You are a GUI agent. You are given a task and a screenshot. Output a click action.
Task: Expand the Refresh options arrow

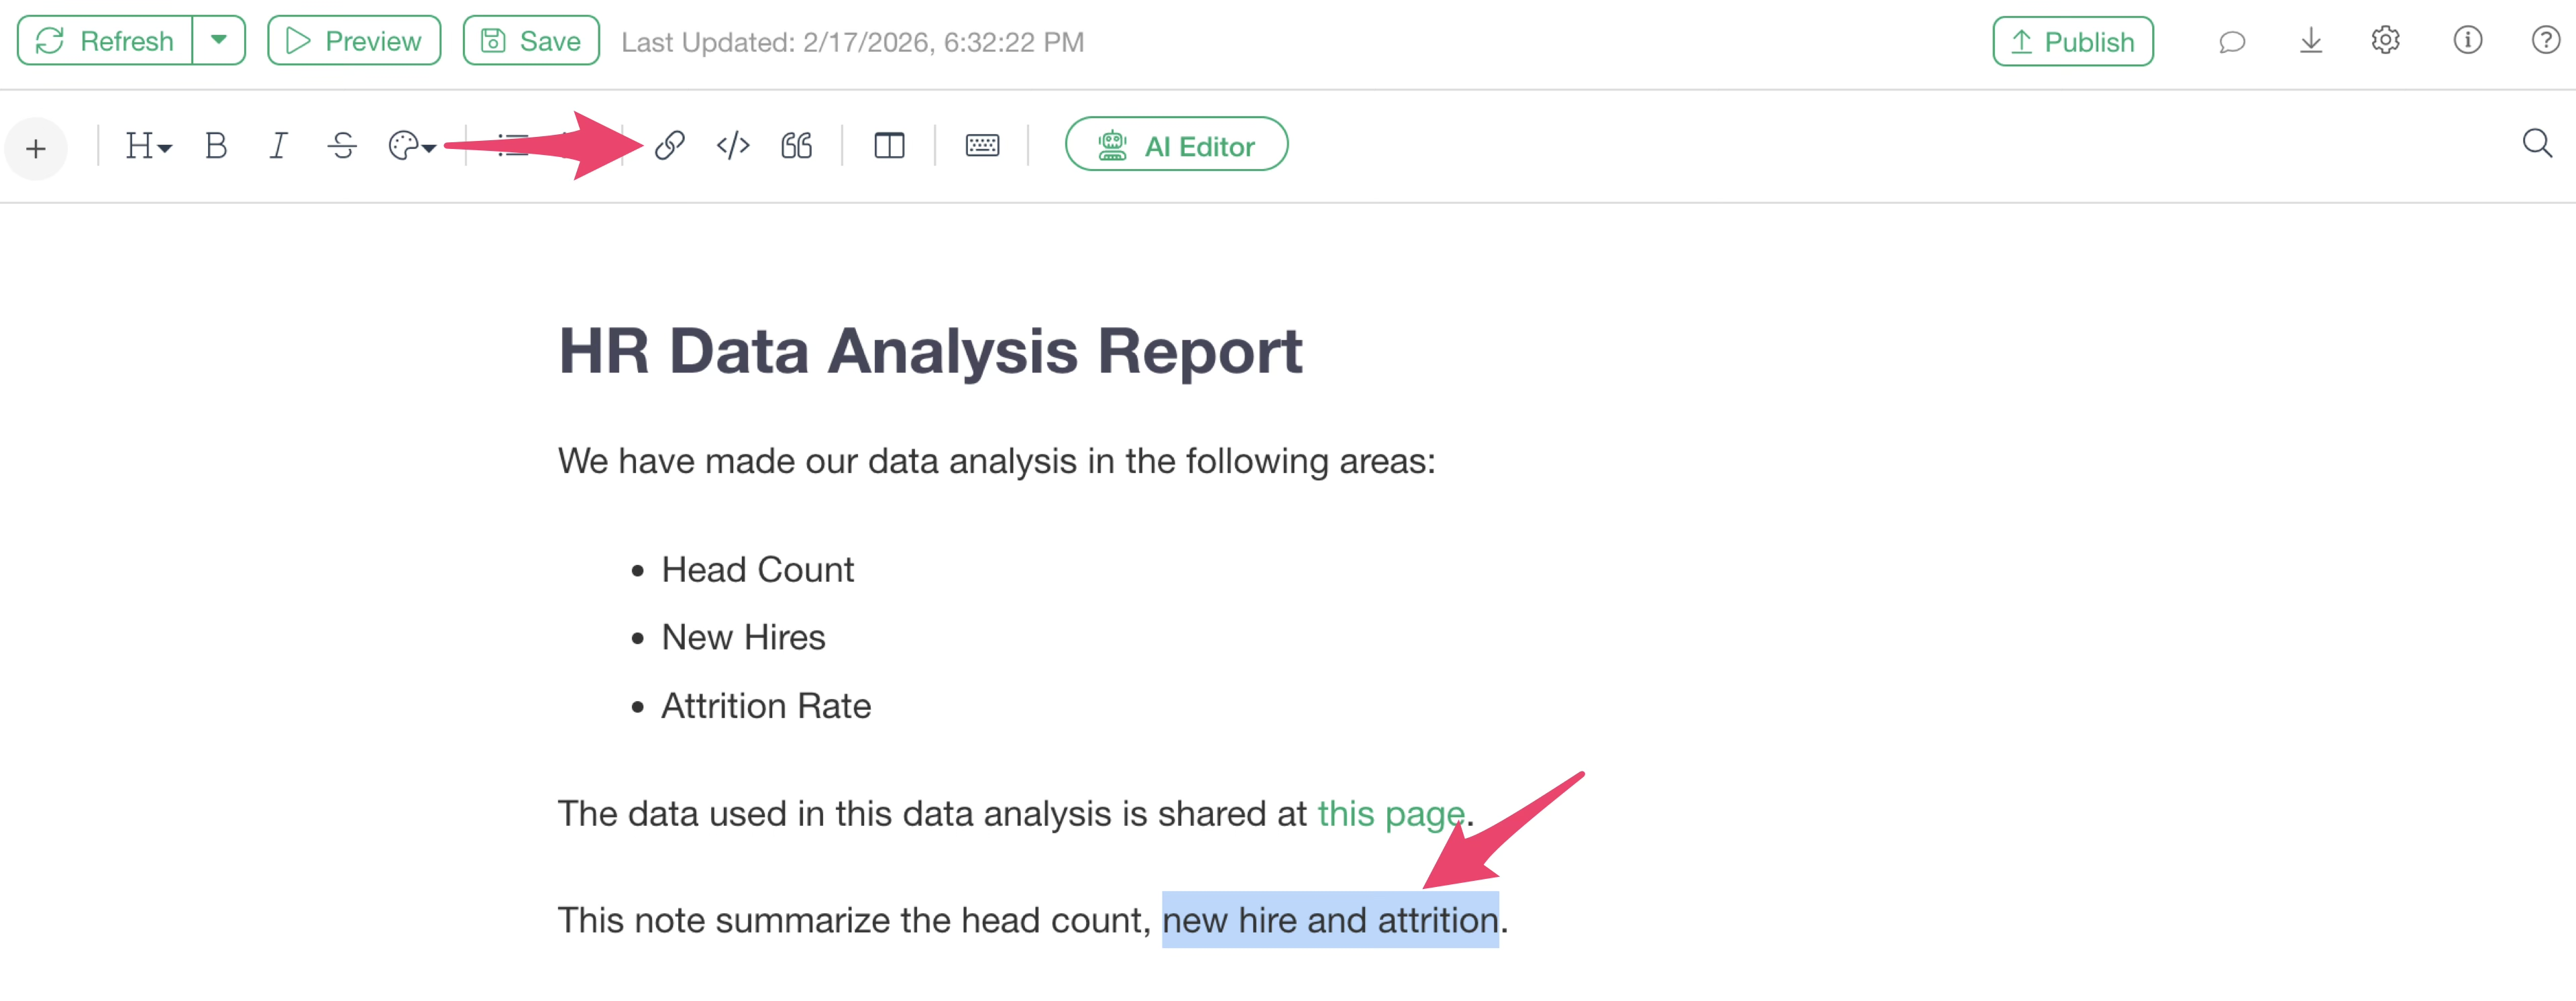pyautogui.click(x=219, y=41)
